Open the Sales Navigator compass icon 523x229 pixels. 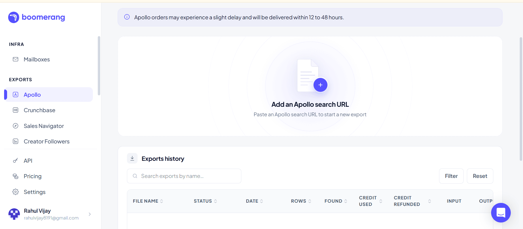[16, 126]
